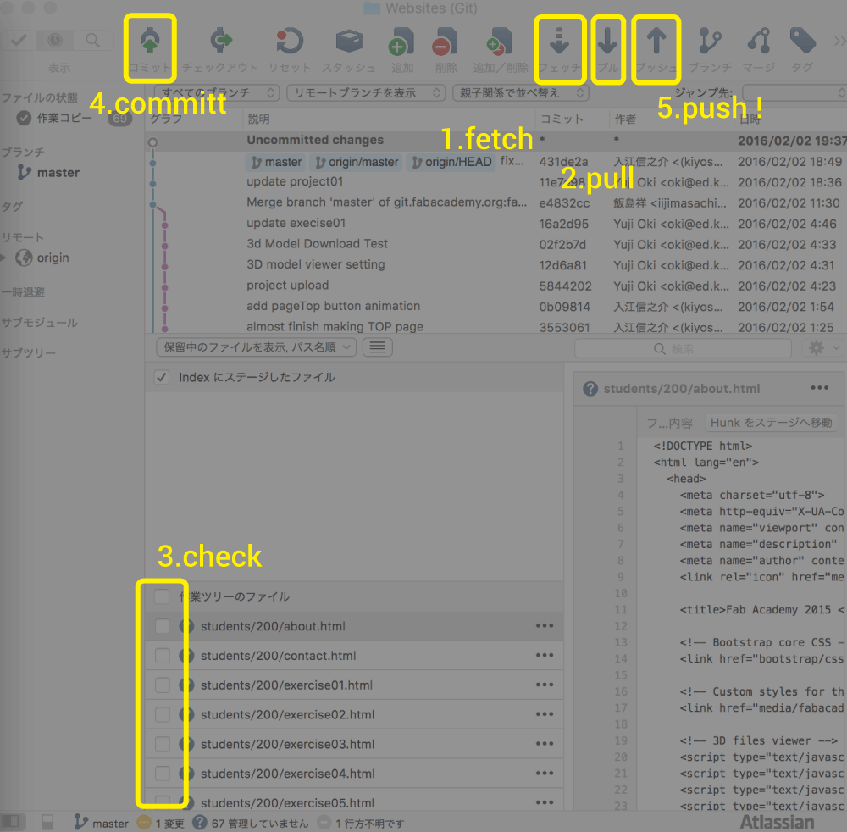Open the Stash (スタッシュ) toolbar icon
Viewport: 847px width, 832px height.
(x=349, y=41)
